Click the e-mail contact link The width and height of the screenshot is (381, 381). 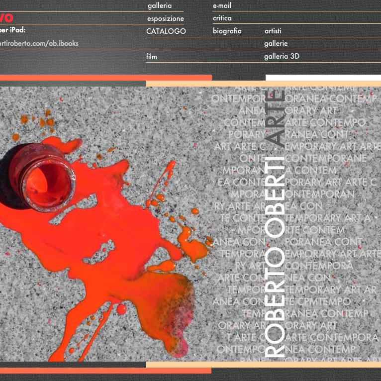[222, 5]
